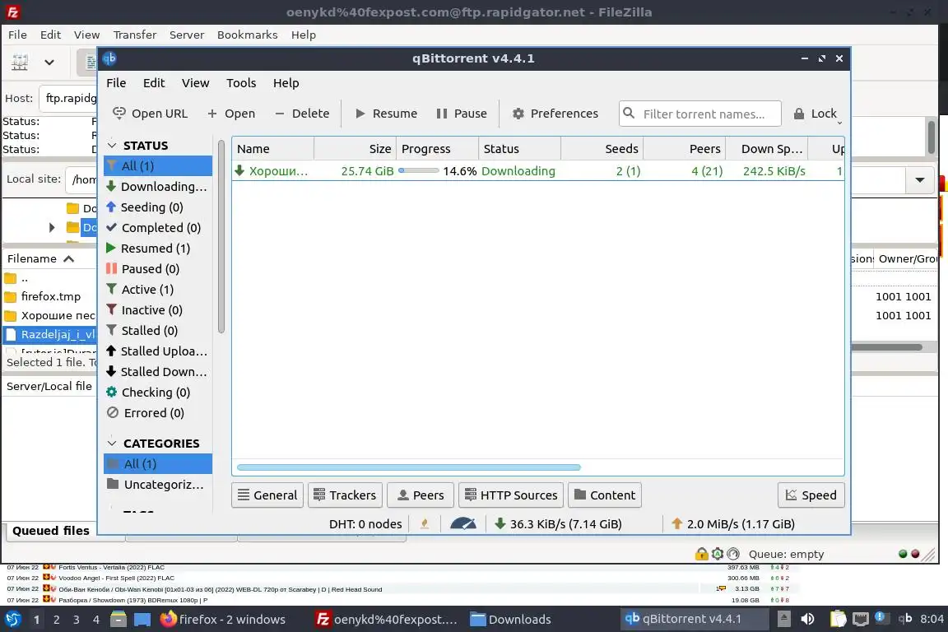Open qBittorrent Preferences

click(x=555, y=114)
